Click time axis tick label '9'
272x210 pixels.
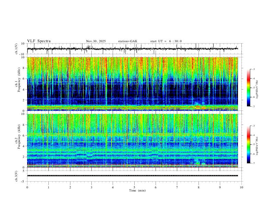[220, 187]
